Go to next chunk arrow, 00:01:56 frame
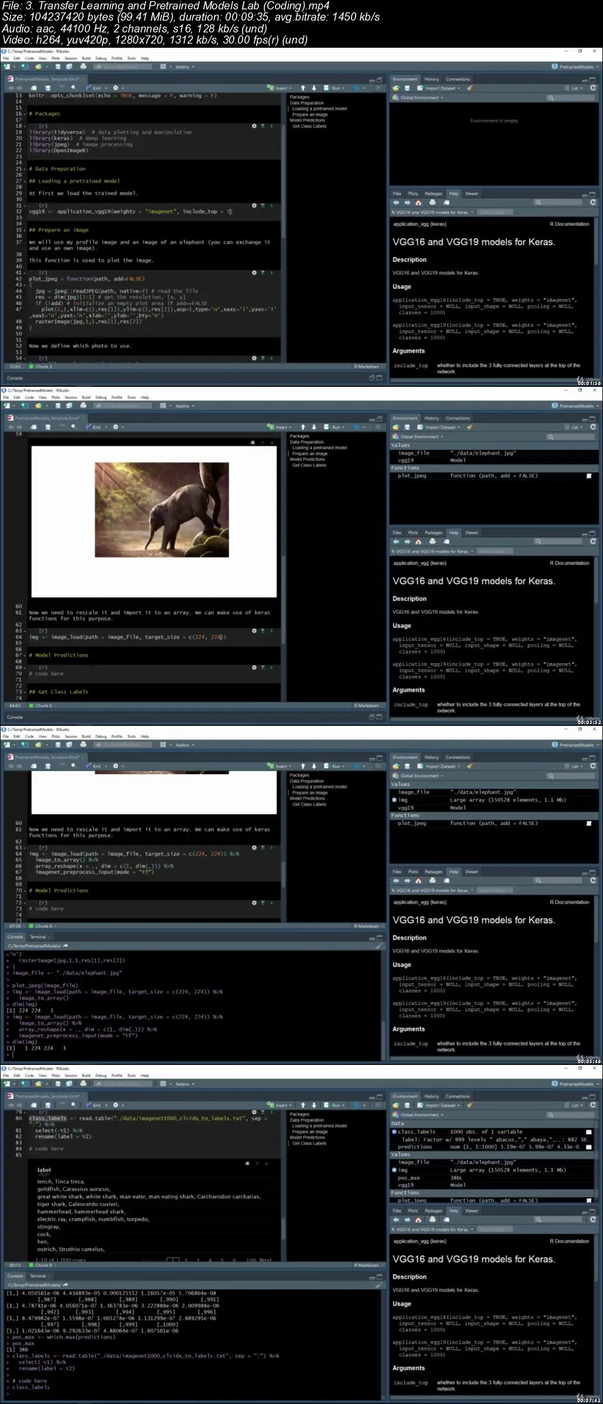This screenshot has height=1404, width=603. tap(314, 88)
